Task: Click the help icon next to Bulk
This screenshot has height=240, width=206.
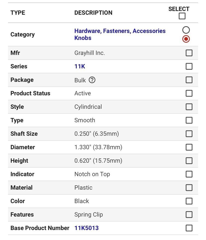Action: 92,80
